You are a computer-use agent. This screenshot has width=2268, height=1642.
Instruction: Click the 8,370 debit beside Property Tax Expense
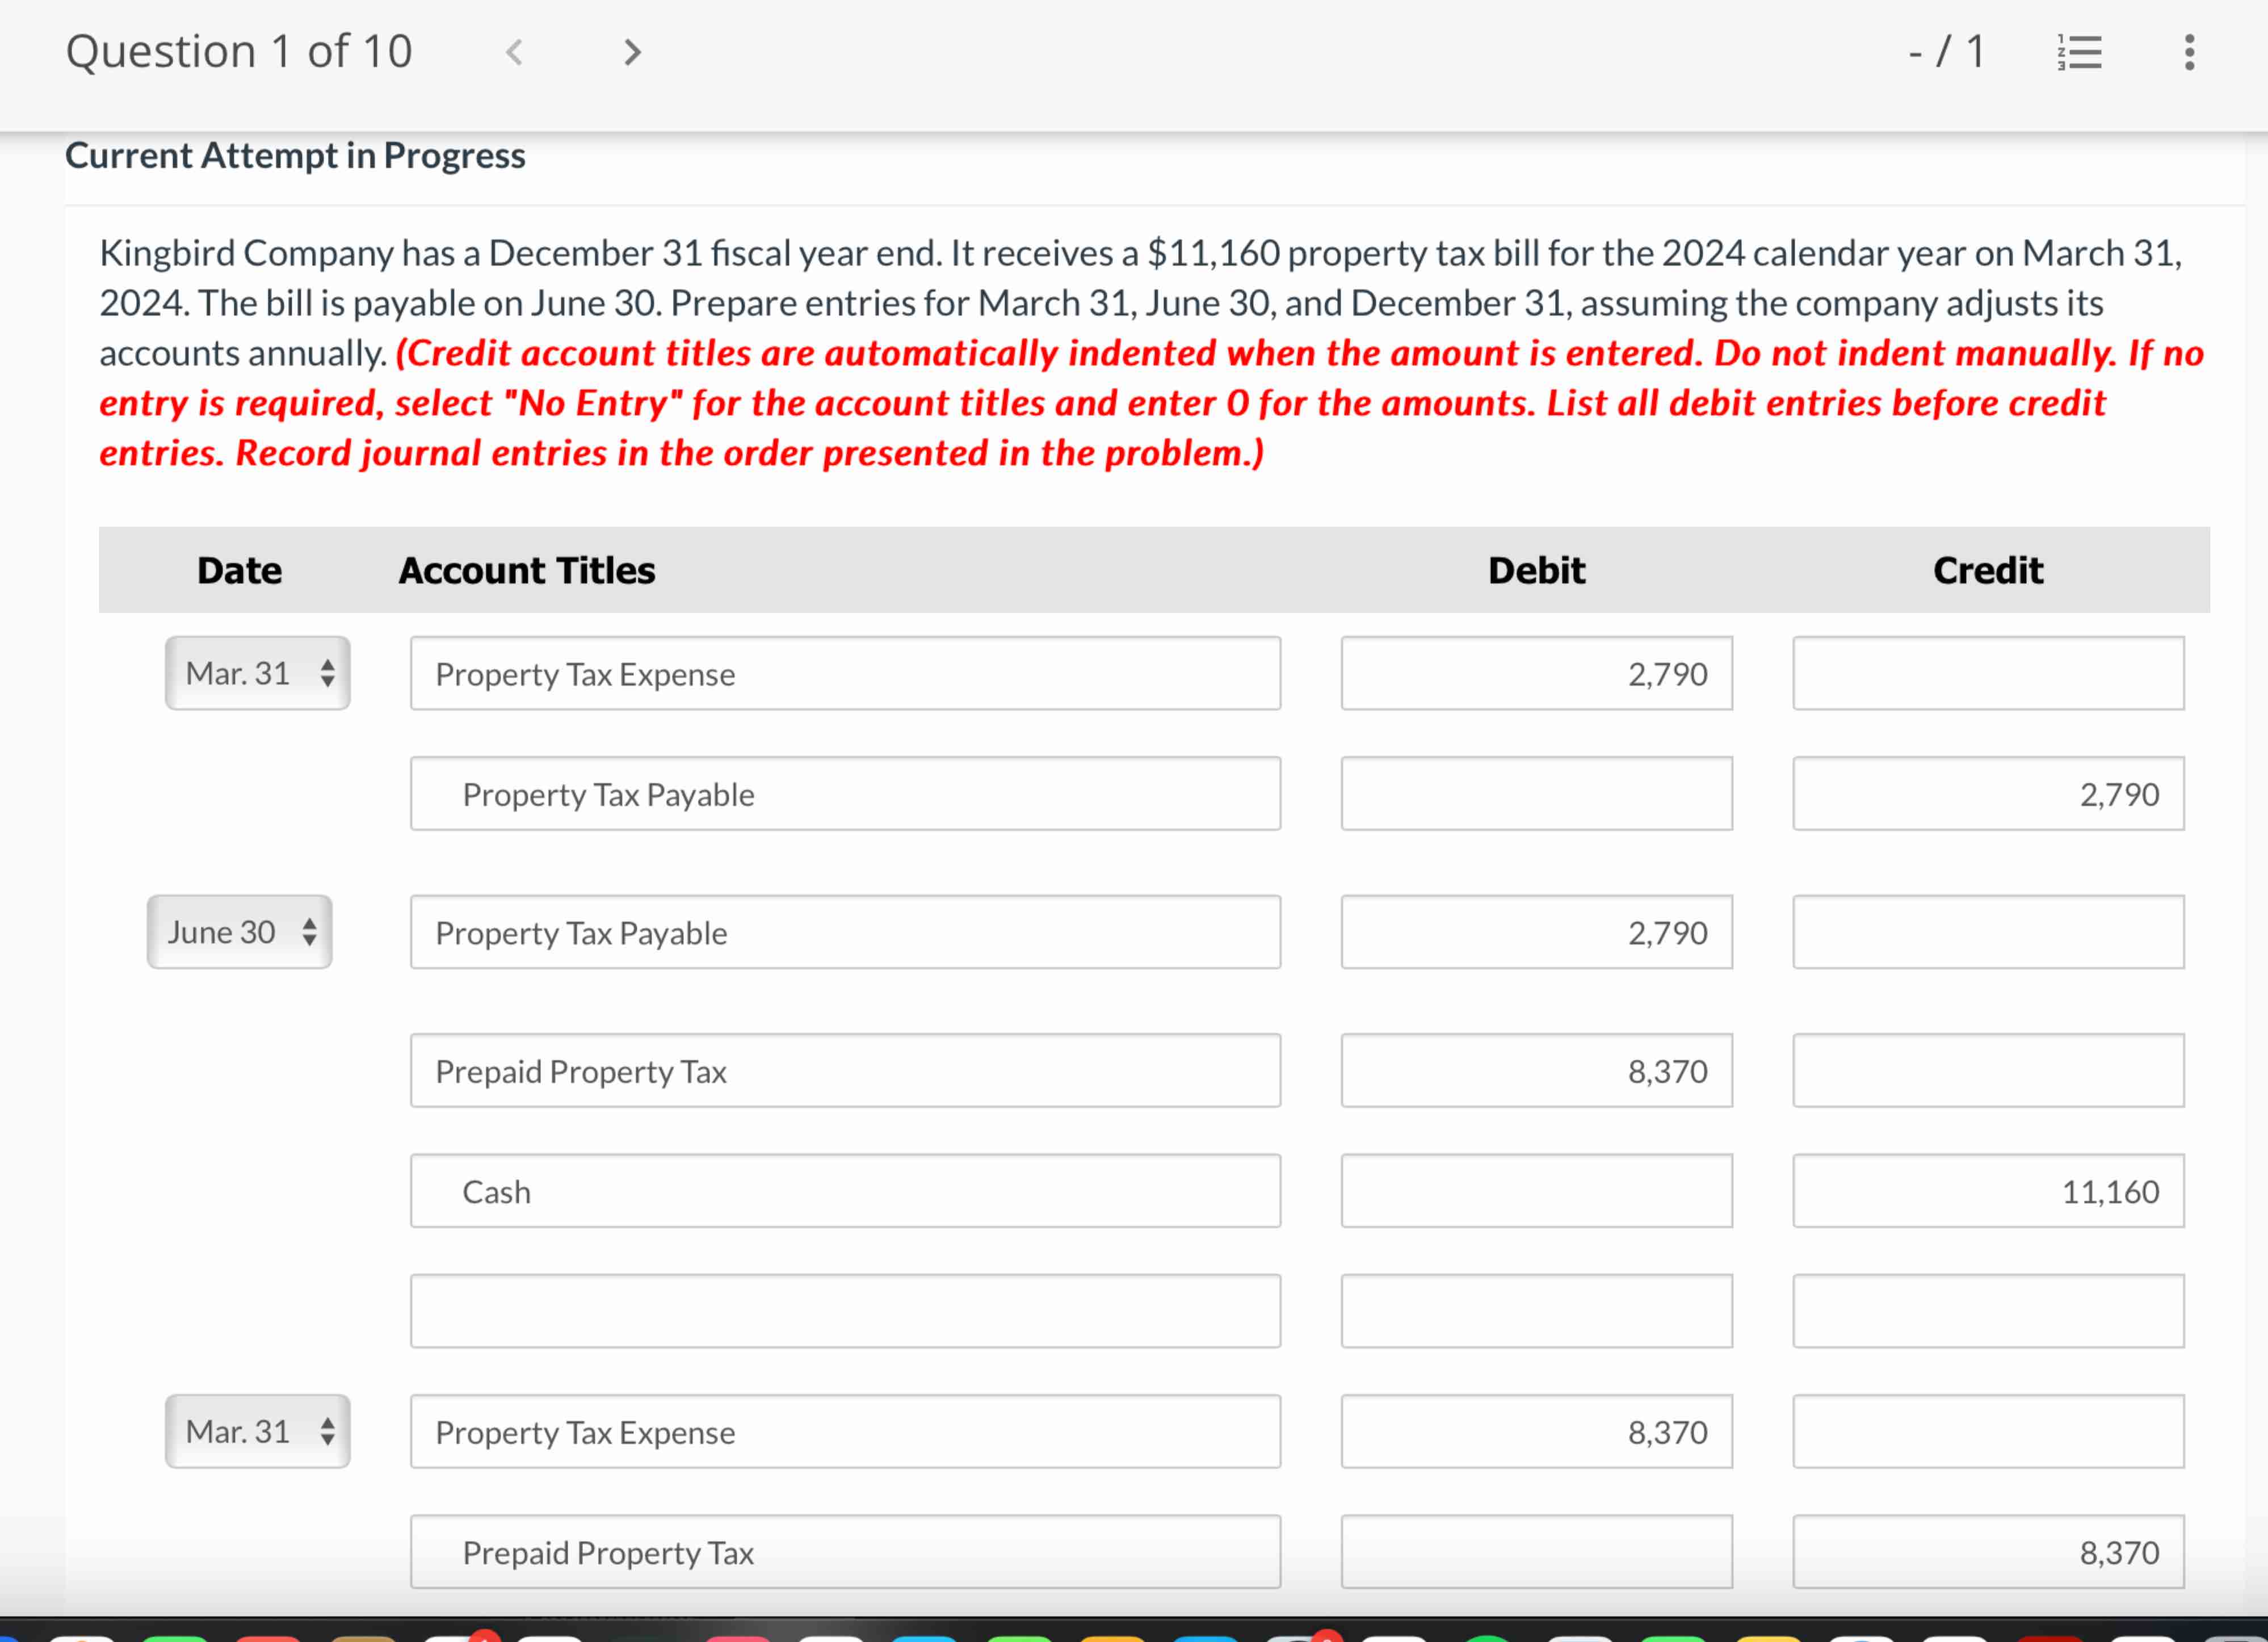pyautogui.click(x=1537, y=1432)
